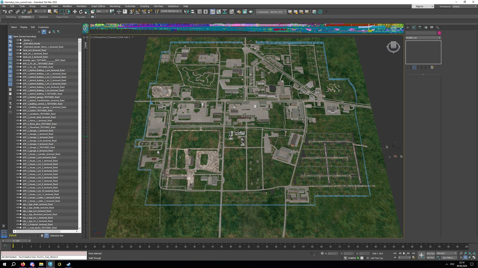Open the Hierarchy tab in command panel

(x=420, y=27)
